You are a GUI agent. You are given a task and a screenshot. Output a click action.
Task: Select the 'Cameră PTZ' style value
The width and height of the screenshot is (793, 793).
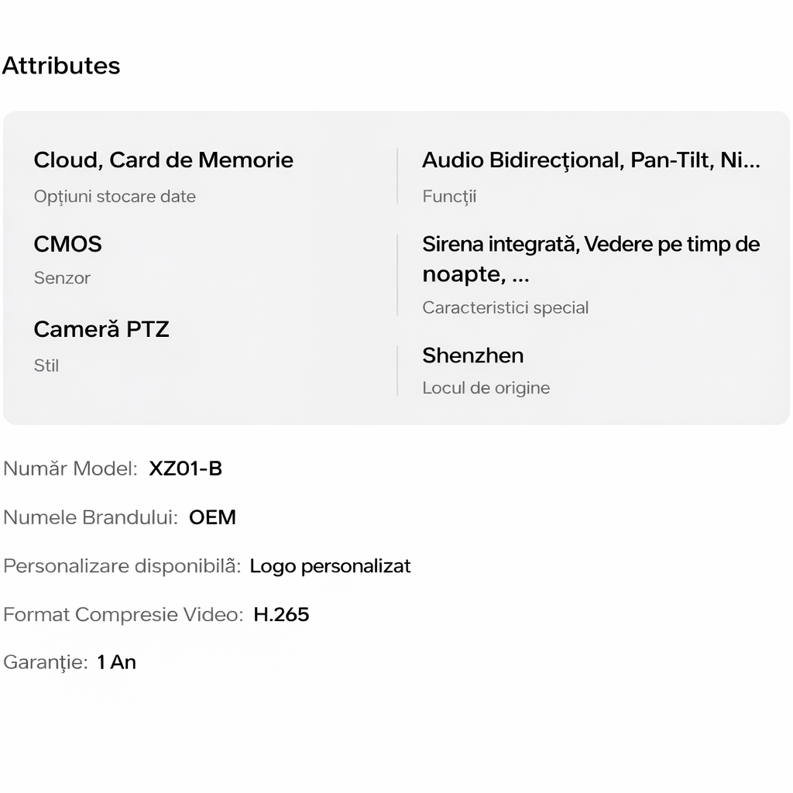101,330
